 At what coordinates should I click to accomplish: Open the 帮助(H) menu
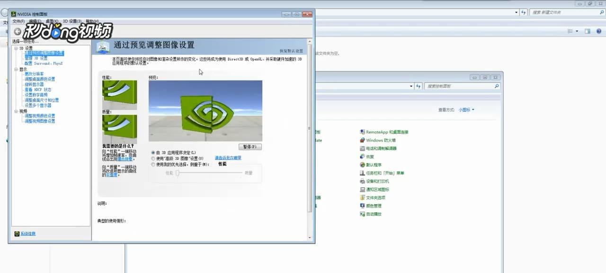92,21
